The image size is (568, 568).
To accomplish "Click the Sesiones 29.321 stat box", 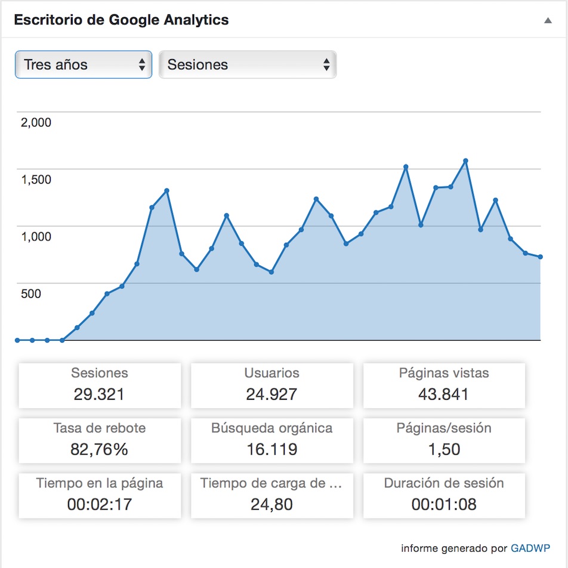I will pyautogui.click(x=100, y=385).
